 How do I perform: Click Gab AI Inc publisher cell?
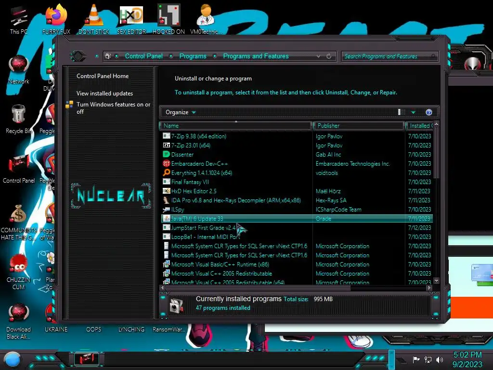tap(328, 155)
